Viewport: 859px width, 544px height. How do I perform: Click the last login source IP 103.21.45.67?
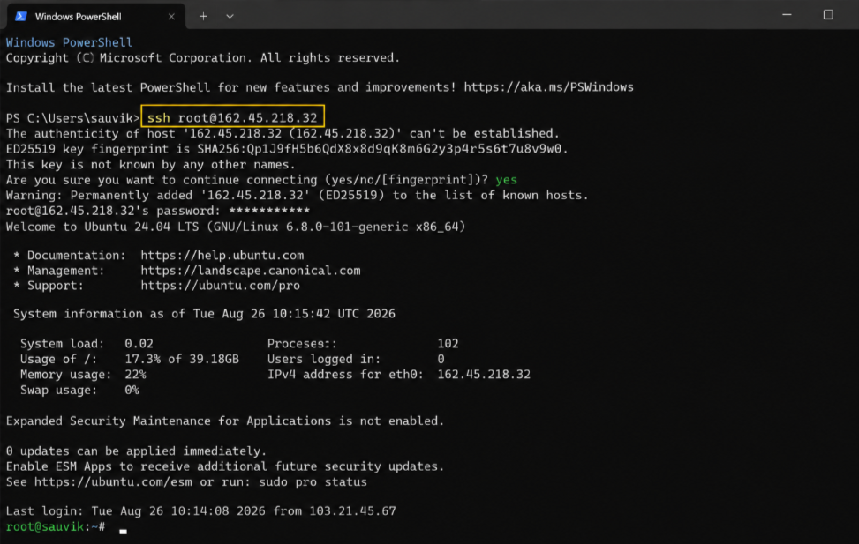coord(352,510)
